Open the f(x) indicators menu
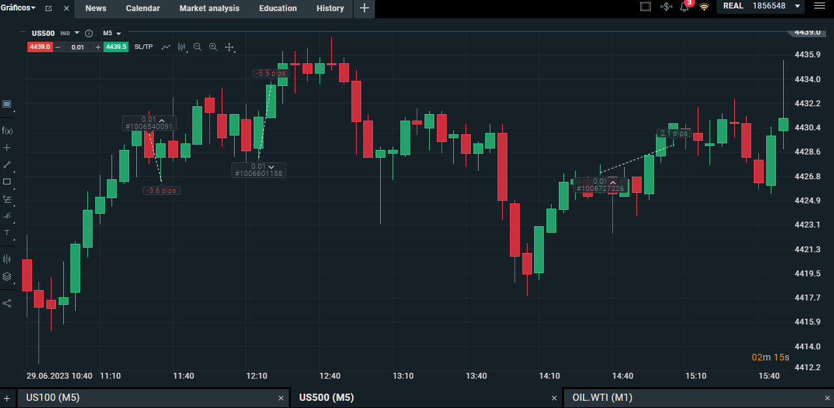The image size is (834, 408). [x=7, y=130]
